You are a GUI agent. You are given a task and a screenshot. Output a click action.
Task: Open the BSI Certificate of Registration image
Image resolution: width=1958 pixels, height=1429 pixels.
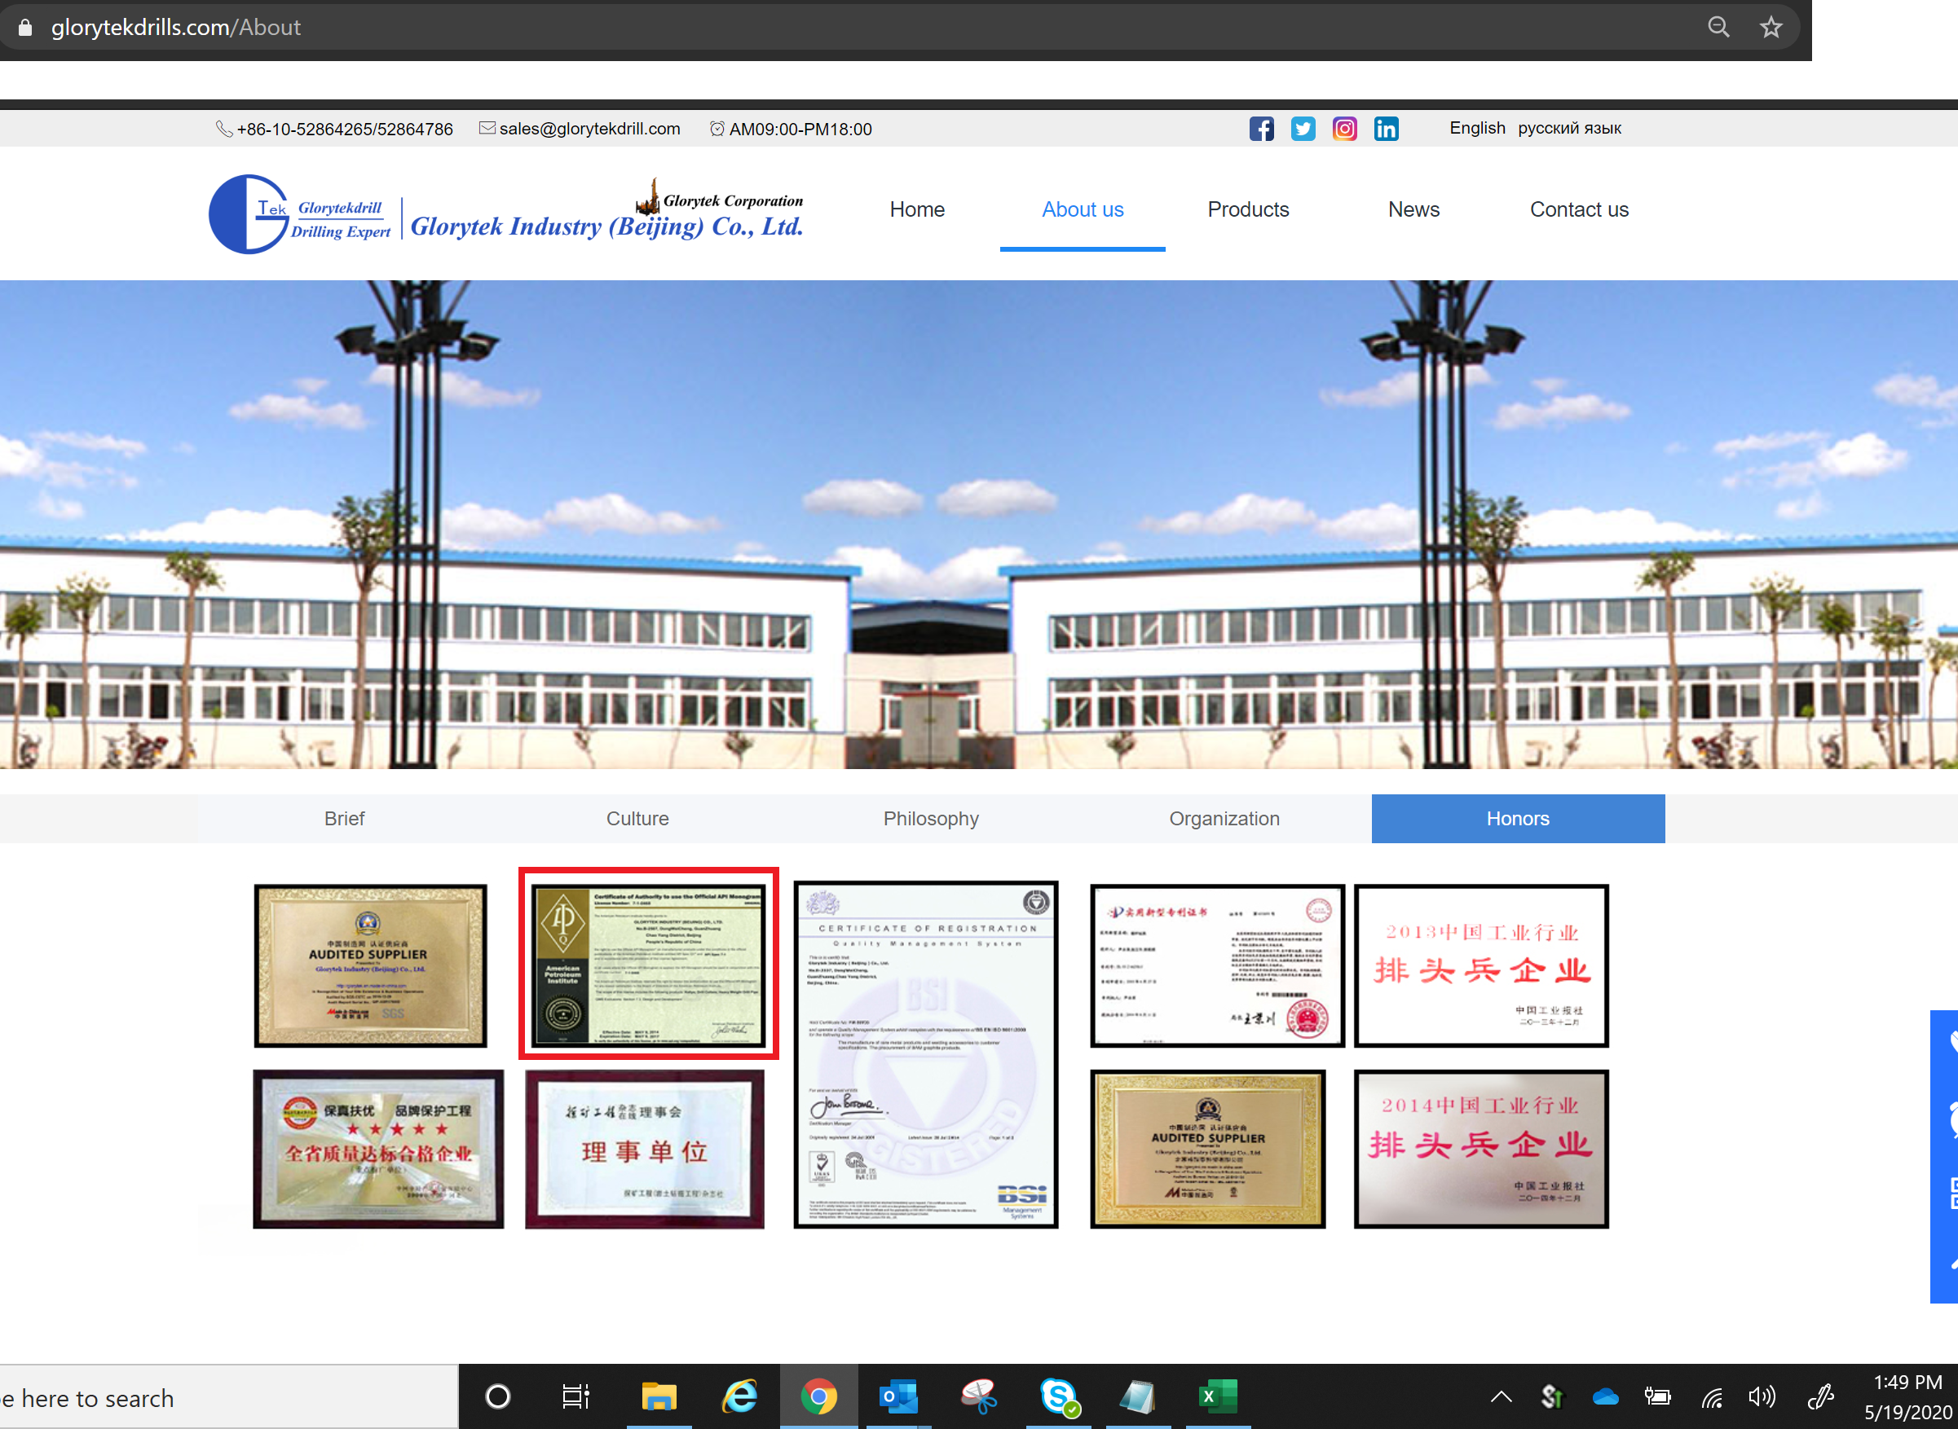tap(925, 1054)
